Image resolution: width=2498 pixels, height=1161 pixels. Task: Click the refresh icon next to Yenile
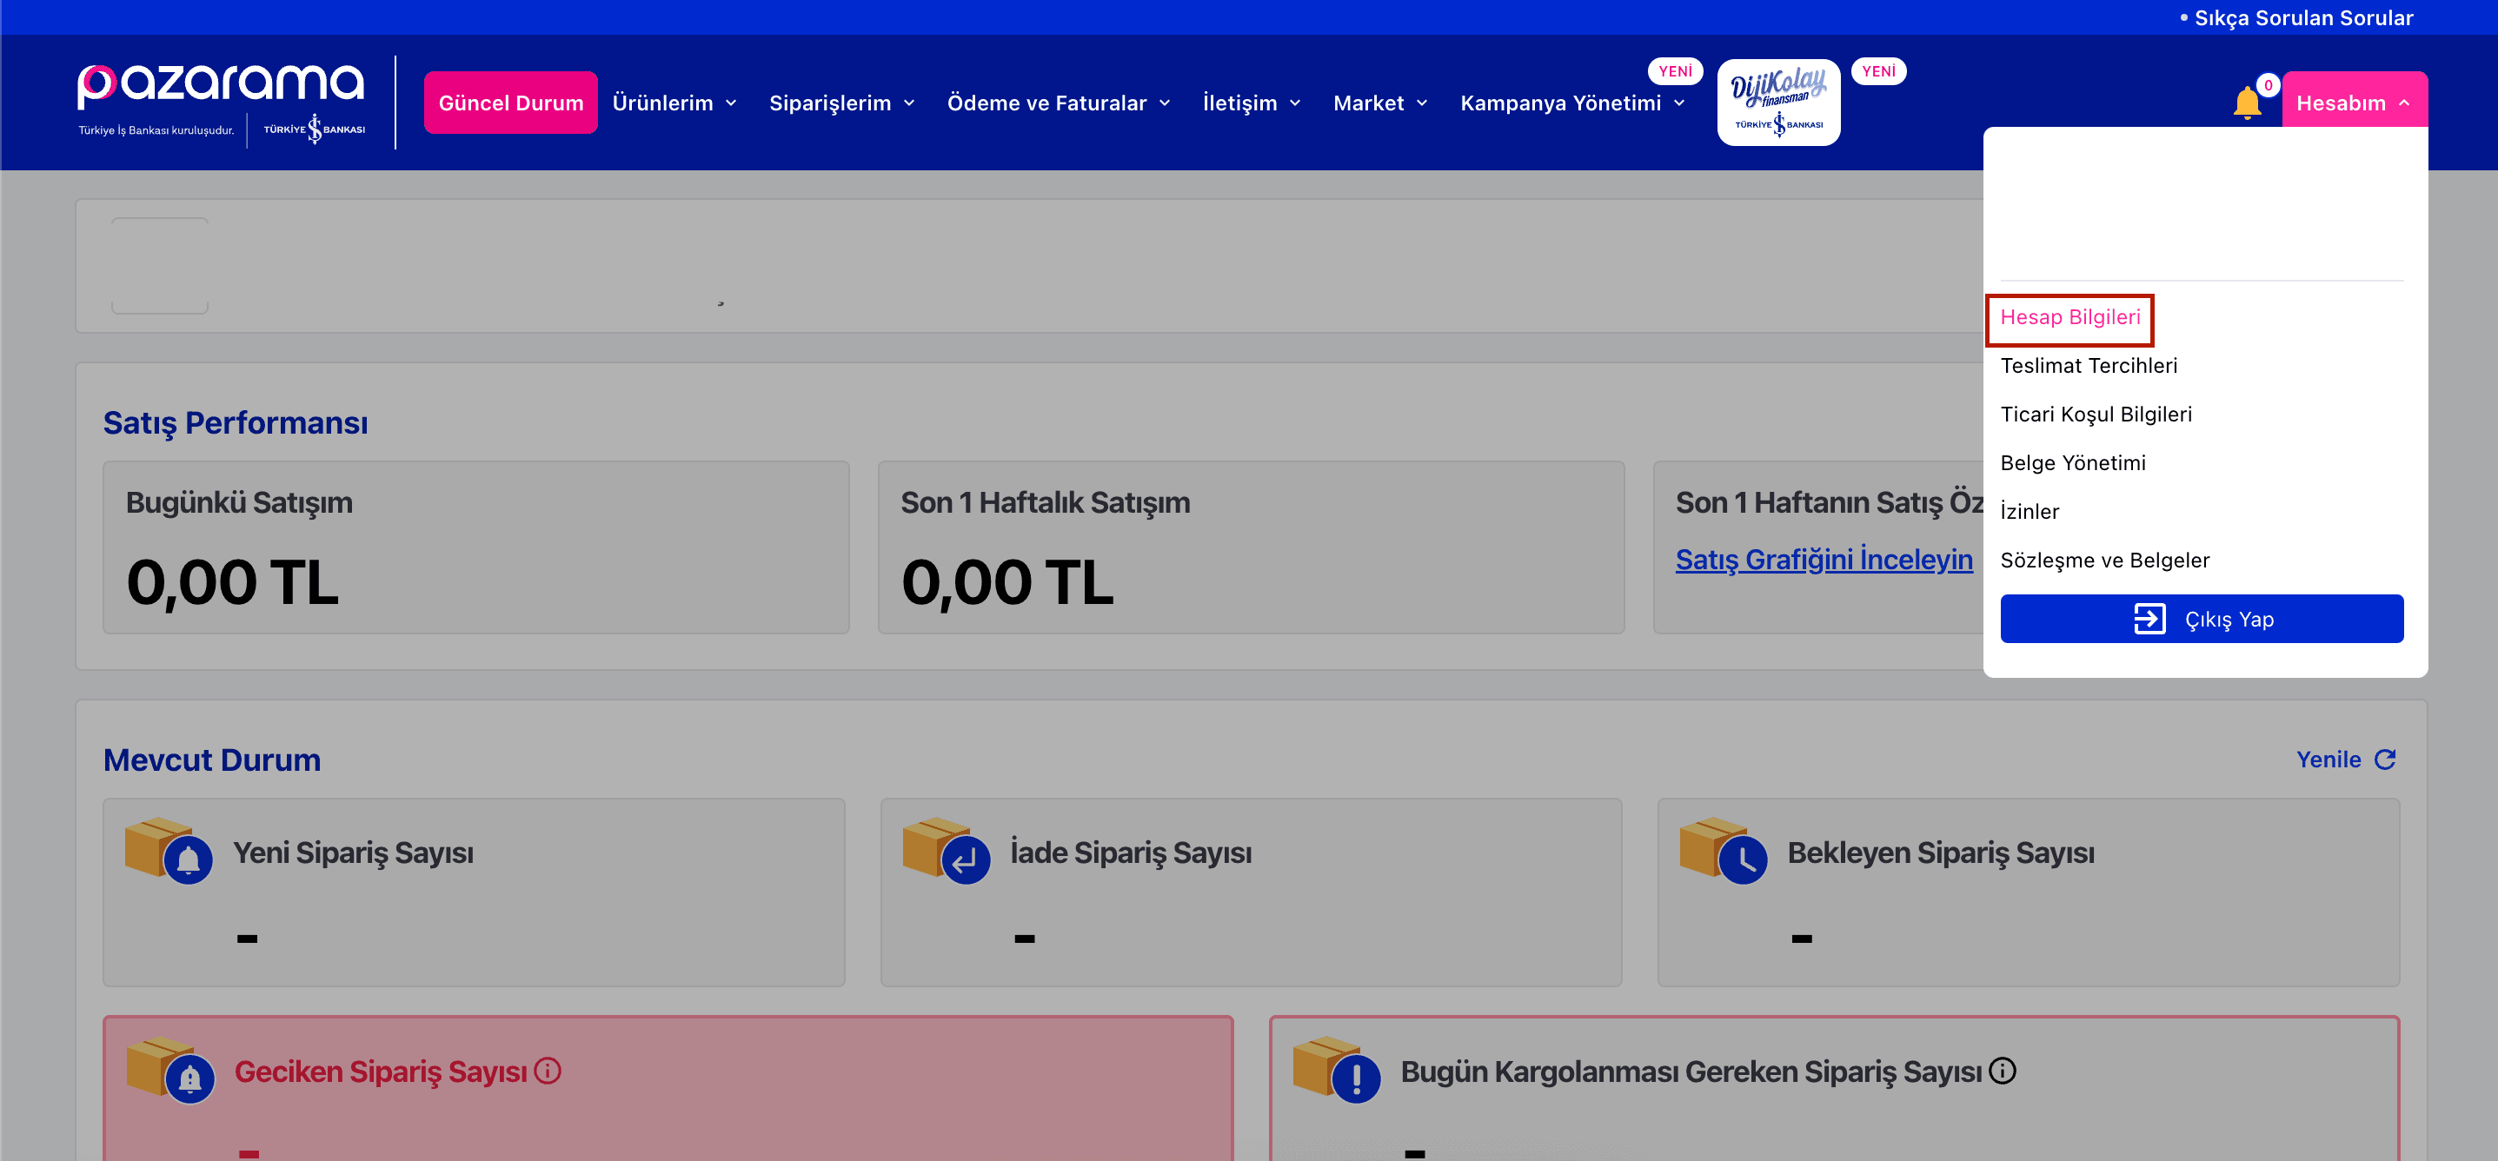[2386, 760]
